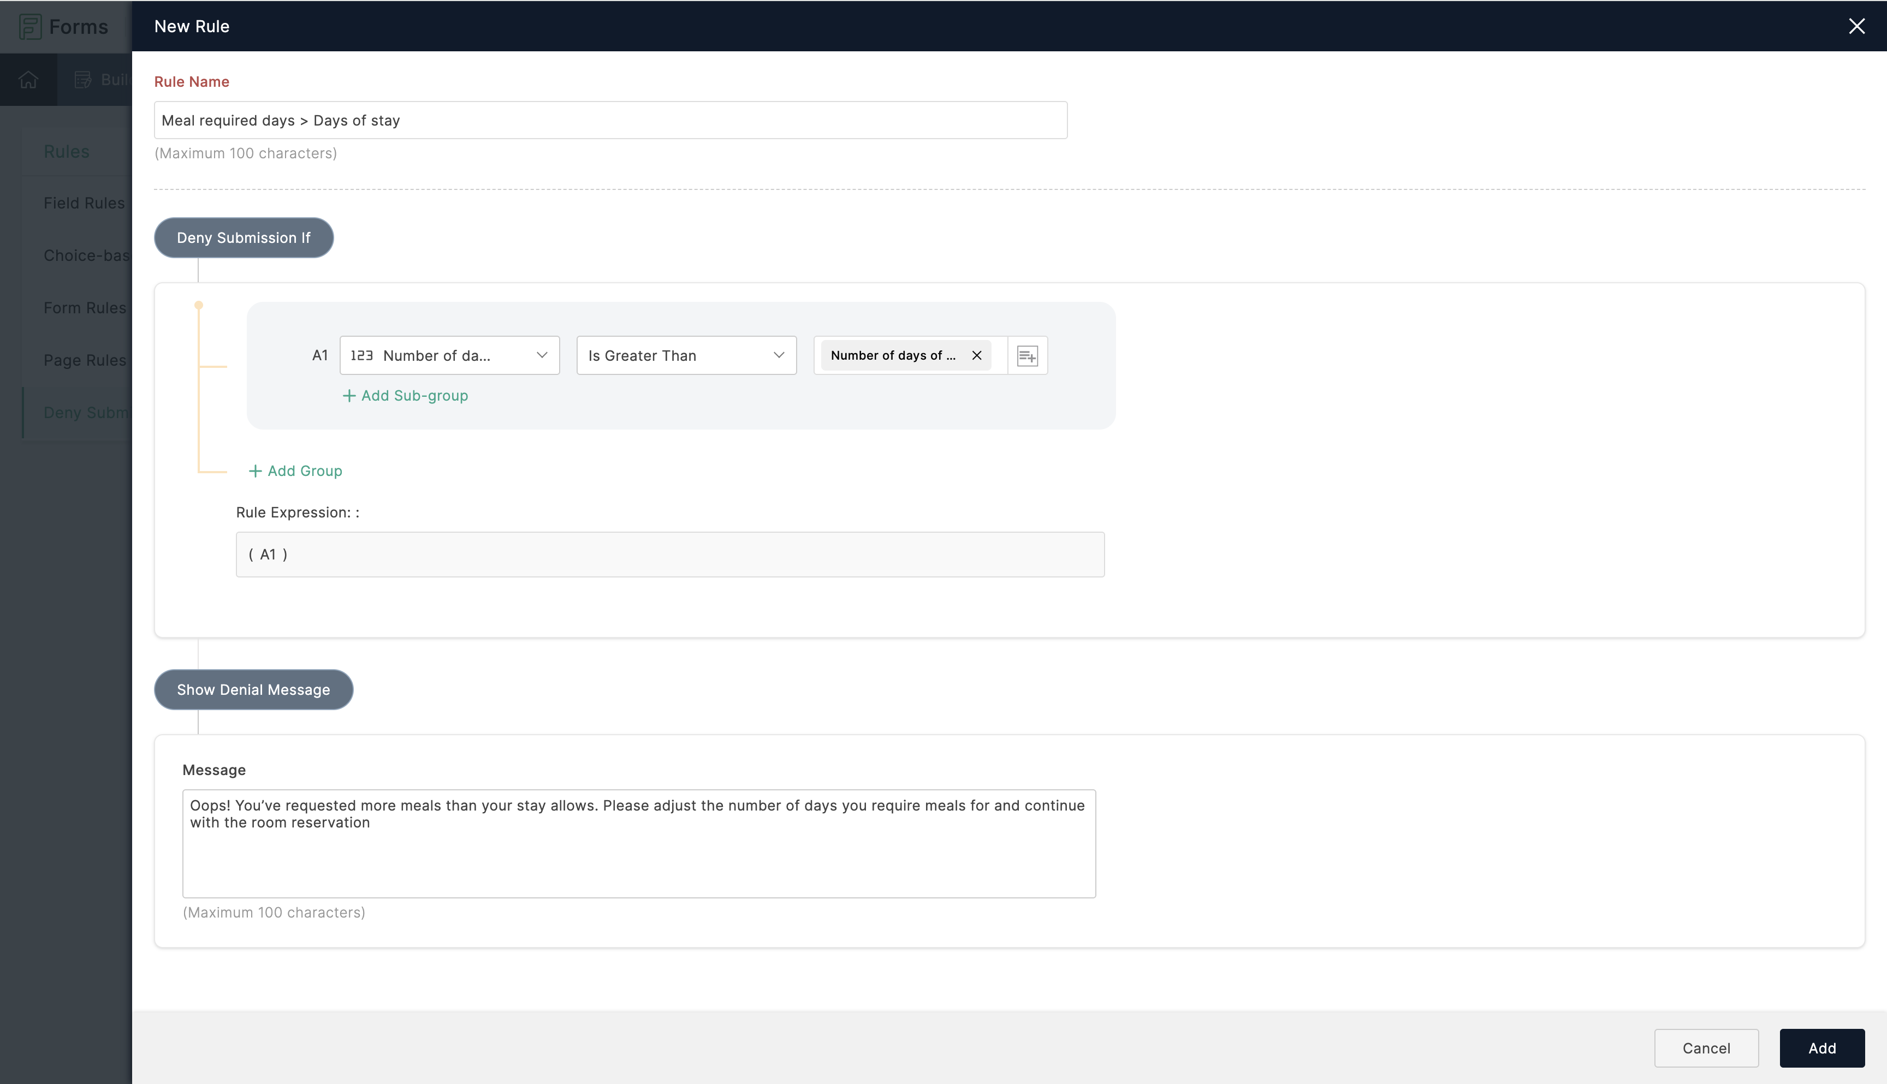Select Page Rules in the sidebar

[84, 360]
